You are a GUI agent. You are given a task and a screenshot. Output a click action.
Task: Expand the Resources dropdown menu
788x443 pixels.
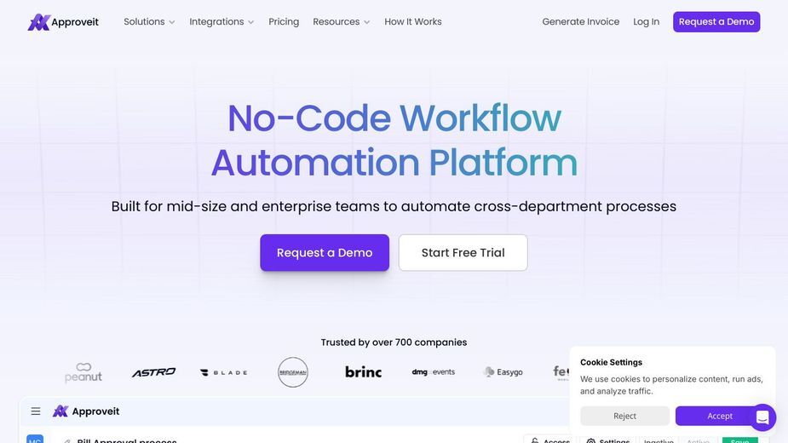point(342,21)
